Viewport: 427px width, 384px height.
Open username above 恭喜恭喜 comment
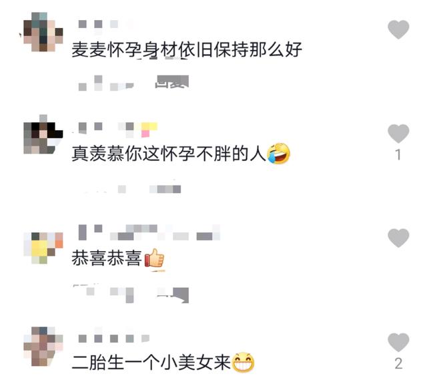tap(149, 232)
